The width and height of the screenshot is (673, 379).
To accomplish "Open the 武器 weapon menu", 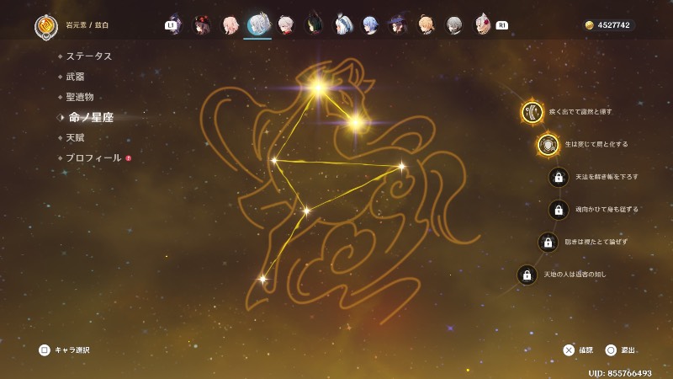I will 75,77.
